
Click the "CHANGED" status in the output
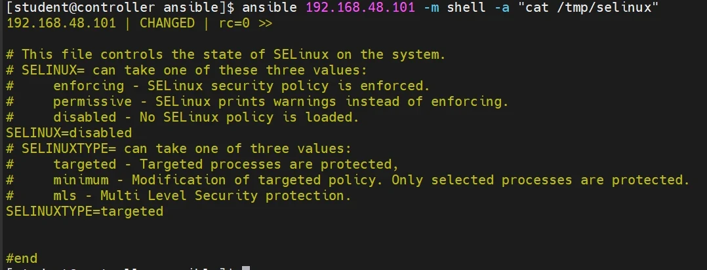167,24
